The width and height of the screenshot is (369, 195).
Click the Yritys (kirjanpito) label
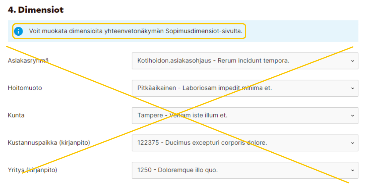(x=32, y=170)
